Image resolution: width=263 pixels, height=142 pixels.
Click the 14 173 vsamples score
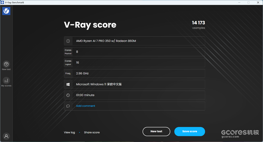click(x=198, y=25)
